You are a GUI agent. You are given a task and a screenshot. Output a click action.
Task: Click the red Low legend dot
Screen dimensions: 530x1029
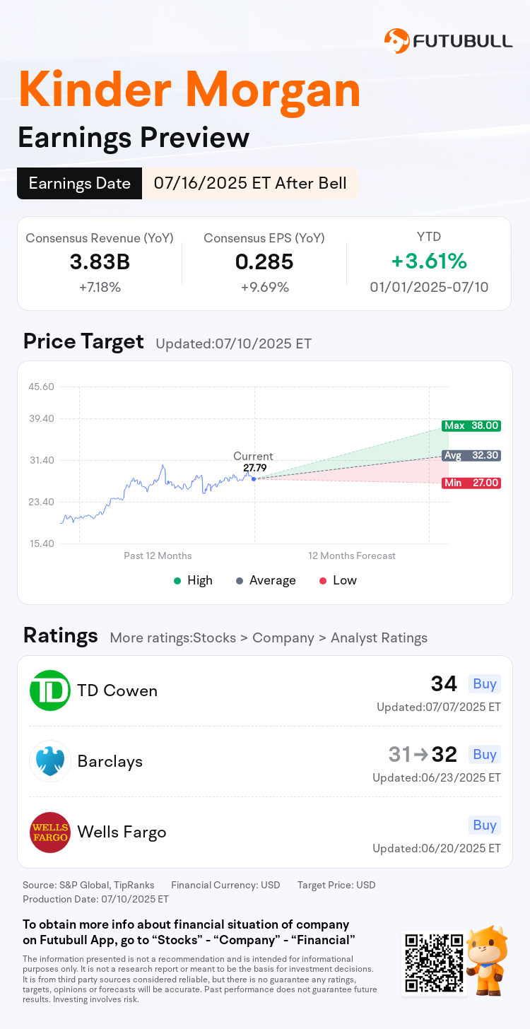[x=323, y=580]
